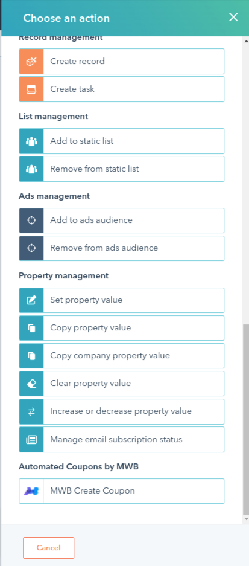Select the Manage email subscription status icon

click(31, 440)
